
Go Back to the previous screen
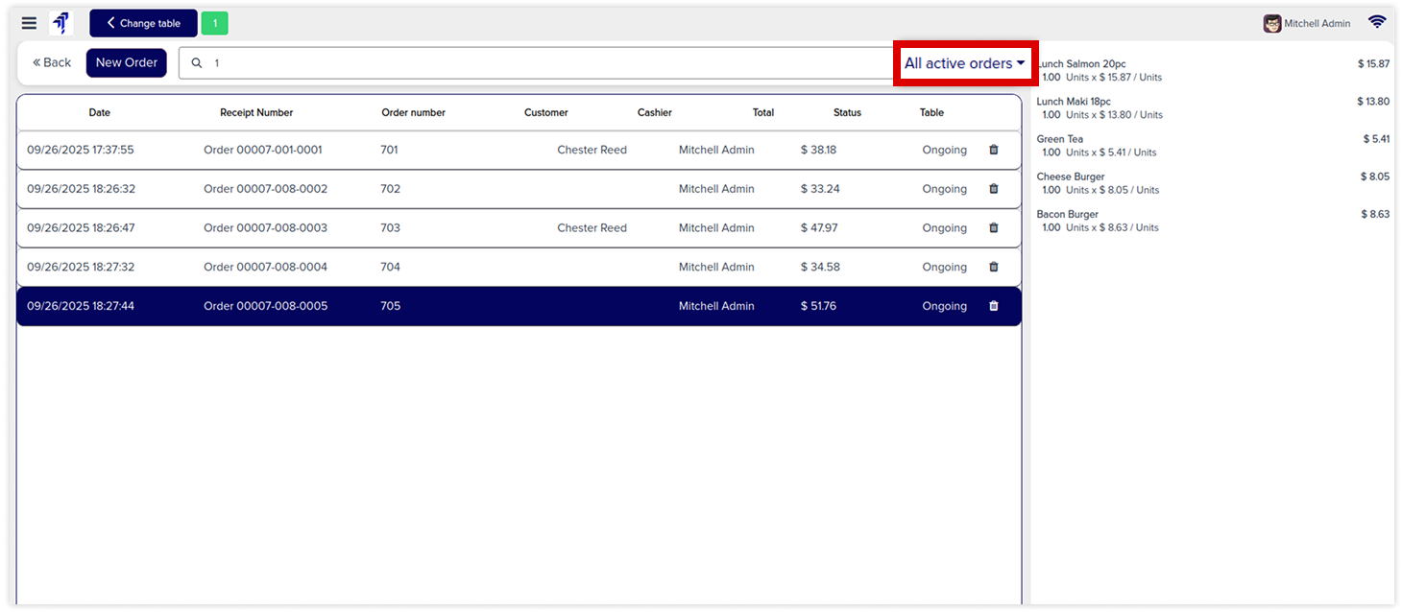(52, 62)
